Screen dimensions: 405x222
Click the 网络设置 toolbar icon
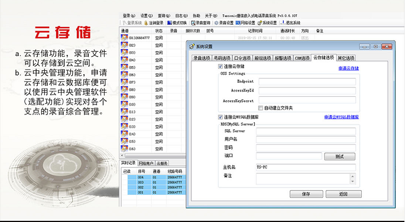(x=238, y=23)
